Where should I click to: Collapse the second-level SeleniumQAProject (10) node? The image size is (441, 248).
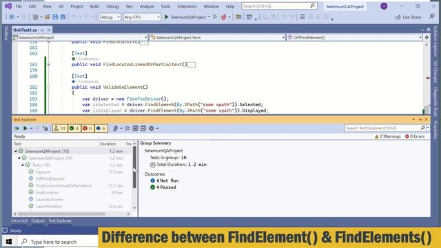(19, 158)
